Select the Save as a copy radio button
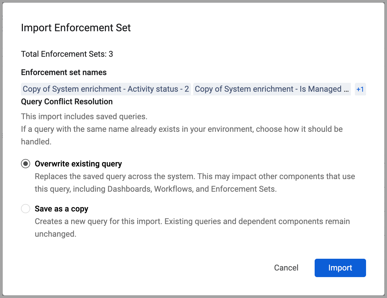 26,209
